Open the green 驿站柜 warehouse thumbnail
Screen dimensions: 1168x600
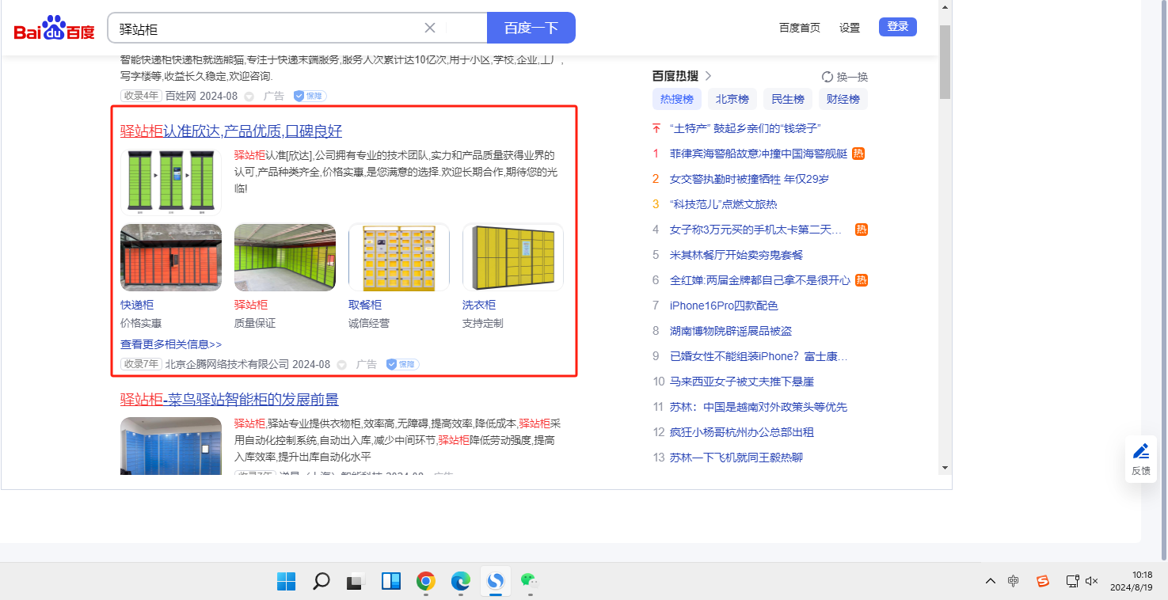pyautogui.click(x=285, y=257)
